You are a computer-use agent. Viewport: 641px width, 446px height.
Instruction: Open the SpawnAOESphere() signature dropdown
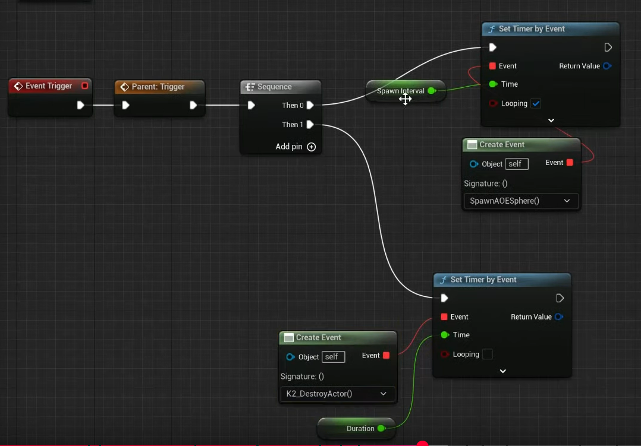click(520, 201)
